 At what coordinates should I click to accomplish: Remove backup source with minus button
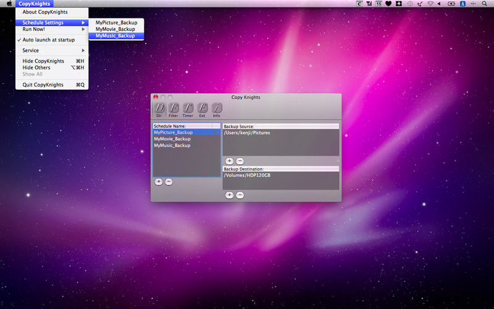(240, 161)
